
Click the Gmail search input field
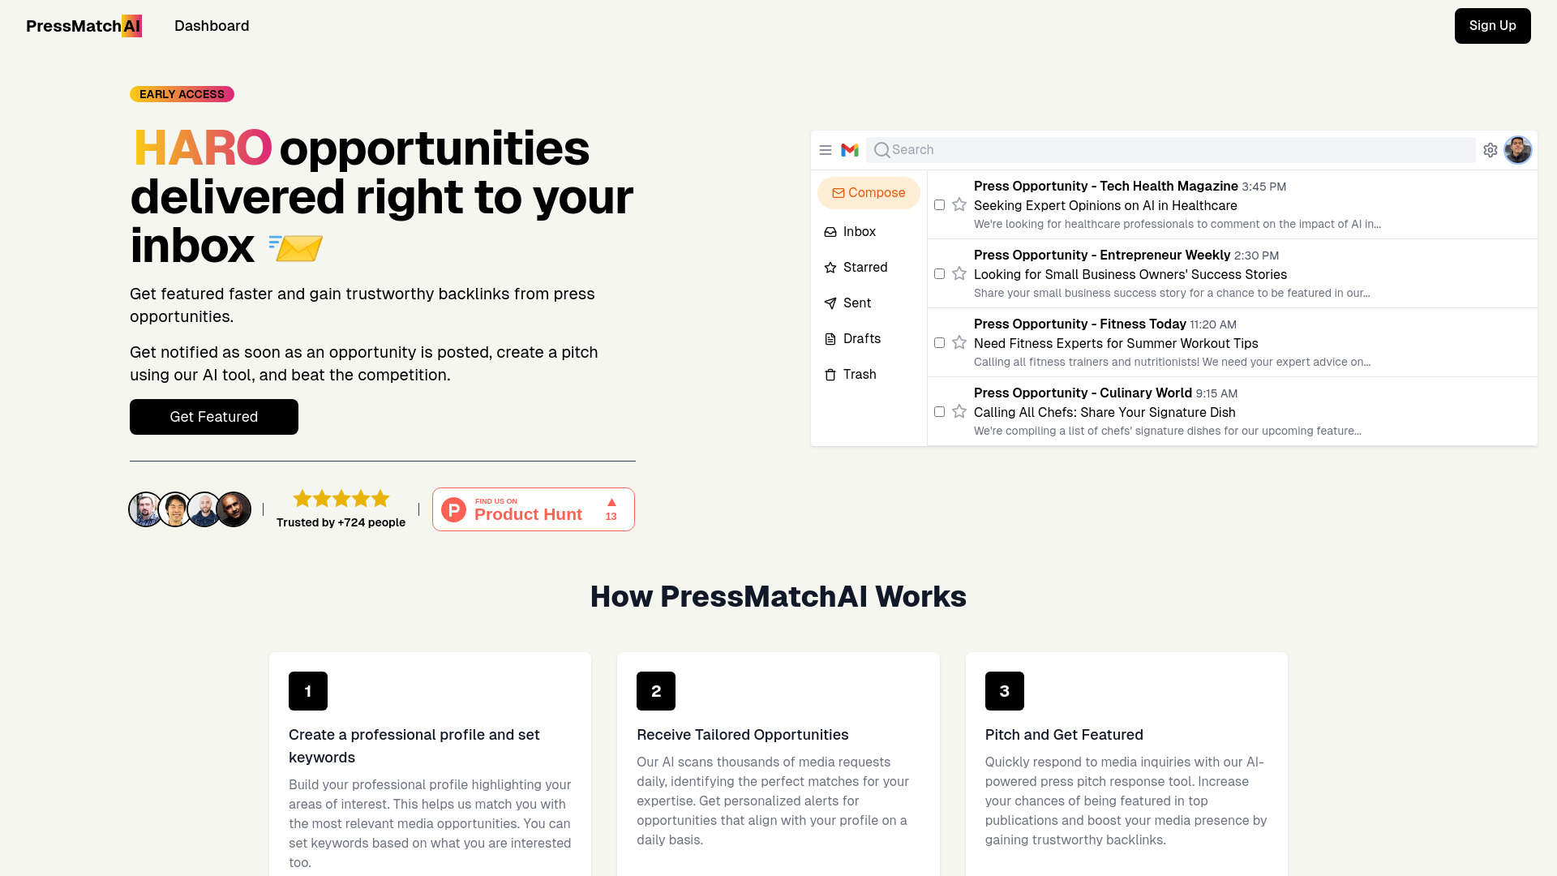[x=1172, y=148]
